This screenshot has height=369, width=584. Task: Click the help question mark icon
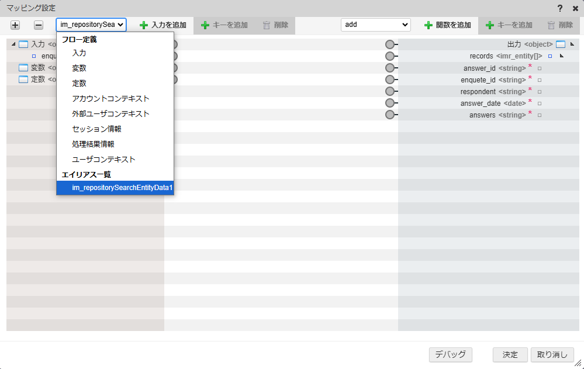tap(560, 8)
